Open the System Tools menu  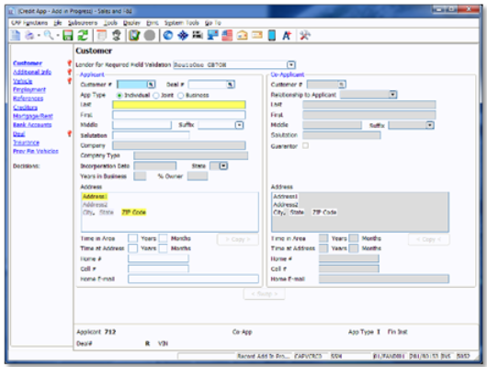pyautogui.click(x=181, y=23)
